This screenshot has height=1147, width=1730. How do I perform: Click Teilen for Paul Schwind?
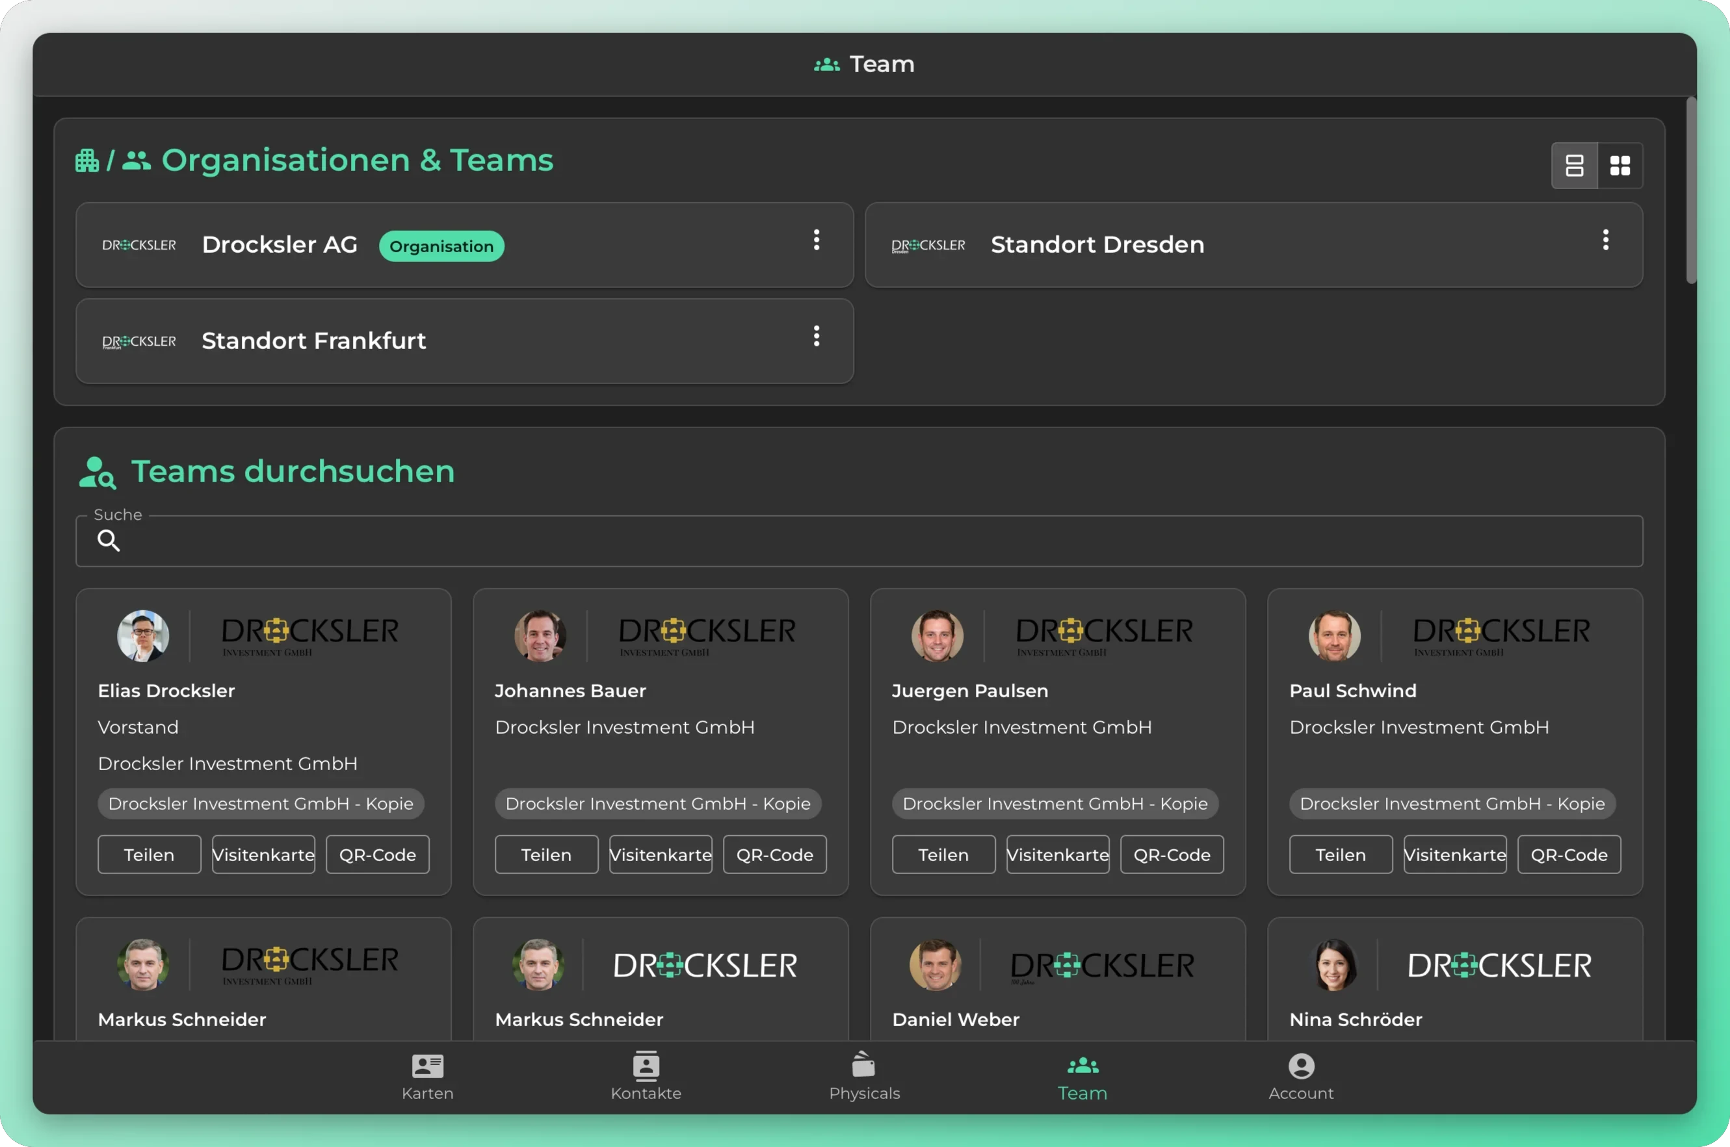pyautogui.click(x=1341, y=855)
